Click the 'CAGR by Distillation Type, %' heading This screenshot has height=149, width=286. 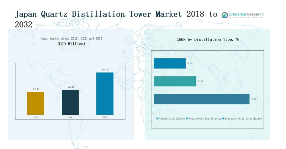(207, 39)
